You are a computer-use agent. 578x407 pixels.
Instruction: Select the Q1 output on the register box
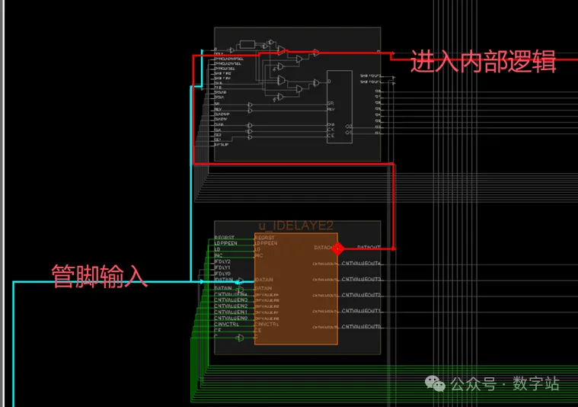pos(349,133)
